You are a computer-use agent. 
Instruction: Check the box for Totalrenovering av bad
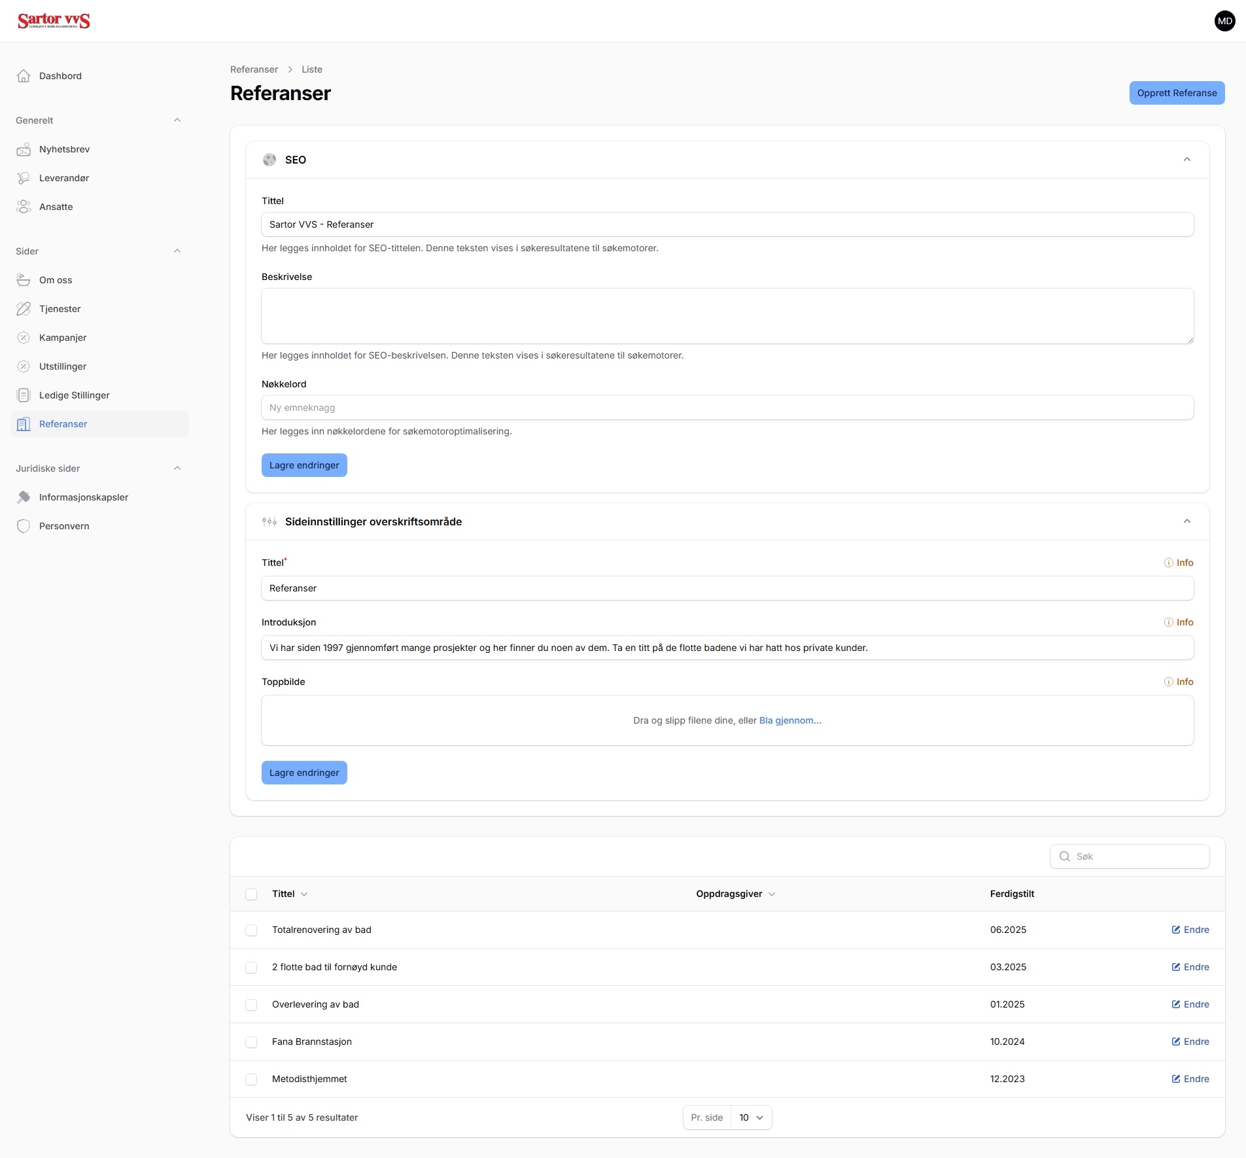pyautogui.click(x=251, y=930)
